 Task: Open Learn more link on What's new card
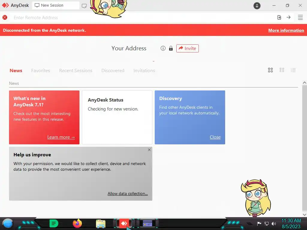pos(61,137)
